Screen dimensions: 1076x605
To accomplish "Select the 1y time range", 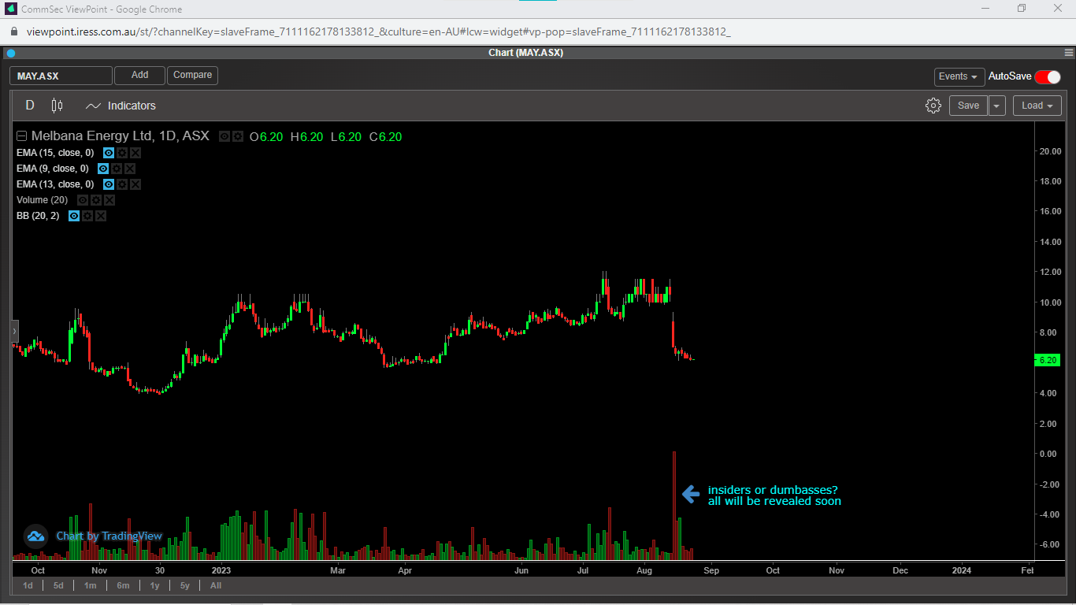I will click(x=154, y=585).
